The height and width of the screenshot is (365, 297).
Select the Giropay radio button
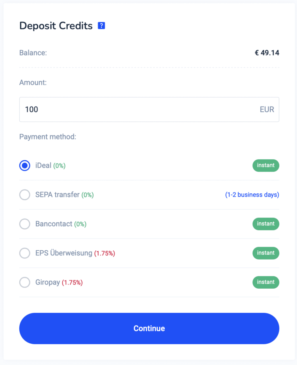25,282
